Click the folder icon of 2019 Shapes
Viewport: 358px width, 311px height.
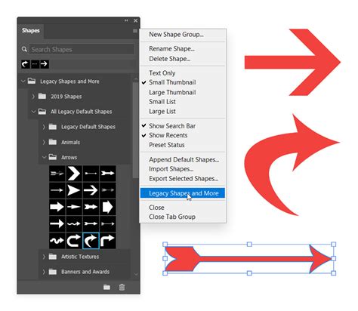(x=42, y=96)
